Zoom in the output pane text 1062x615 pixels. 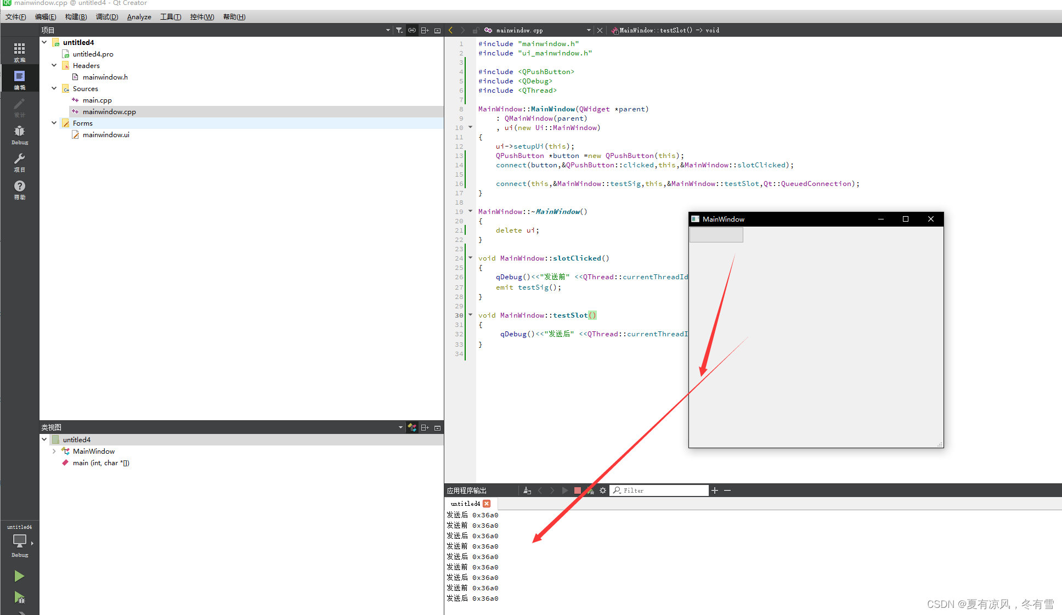coord(715,490)
